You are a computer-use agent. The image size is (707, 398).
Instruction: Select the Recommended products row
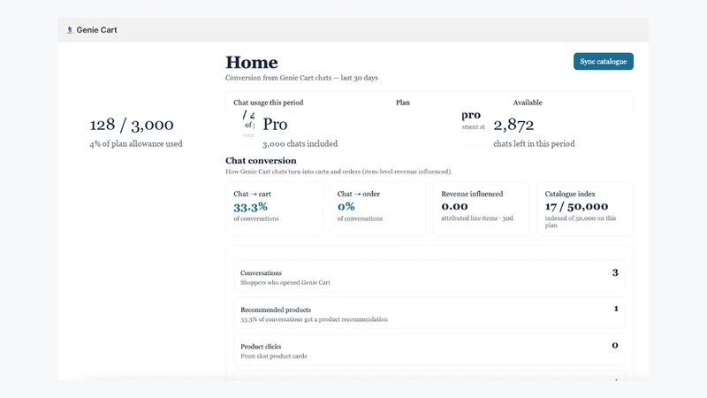click(430, 313)
